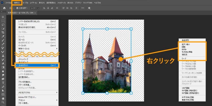Open the レイヤー dropdown in options bar
Screen dimensions: 212x106
pyautogui.click(x=35, y=8)
